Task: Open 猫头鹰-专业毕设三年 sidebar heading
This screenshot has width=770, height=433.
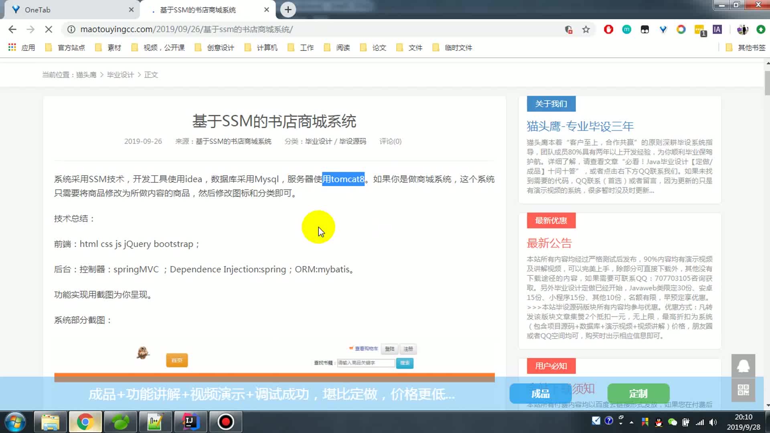Action: tap(580, 126)
